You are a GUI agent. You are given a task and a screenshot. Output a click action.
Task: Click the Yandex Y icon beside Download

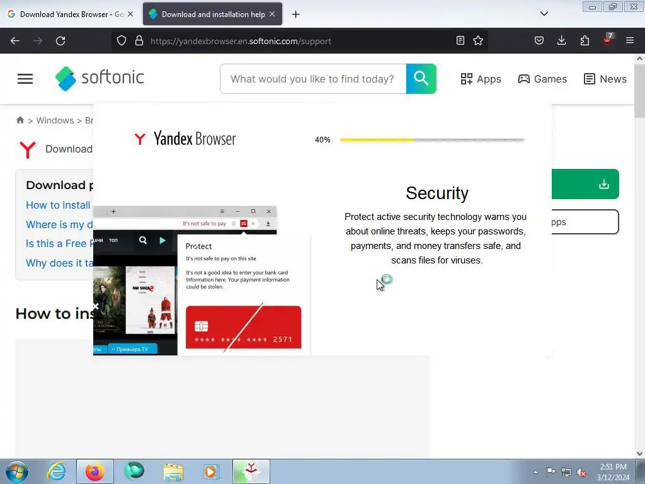coord(28,149)
